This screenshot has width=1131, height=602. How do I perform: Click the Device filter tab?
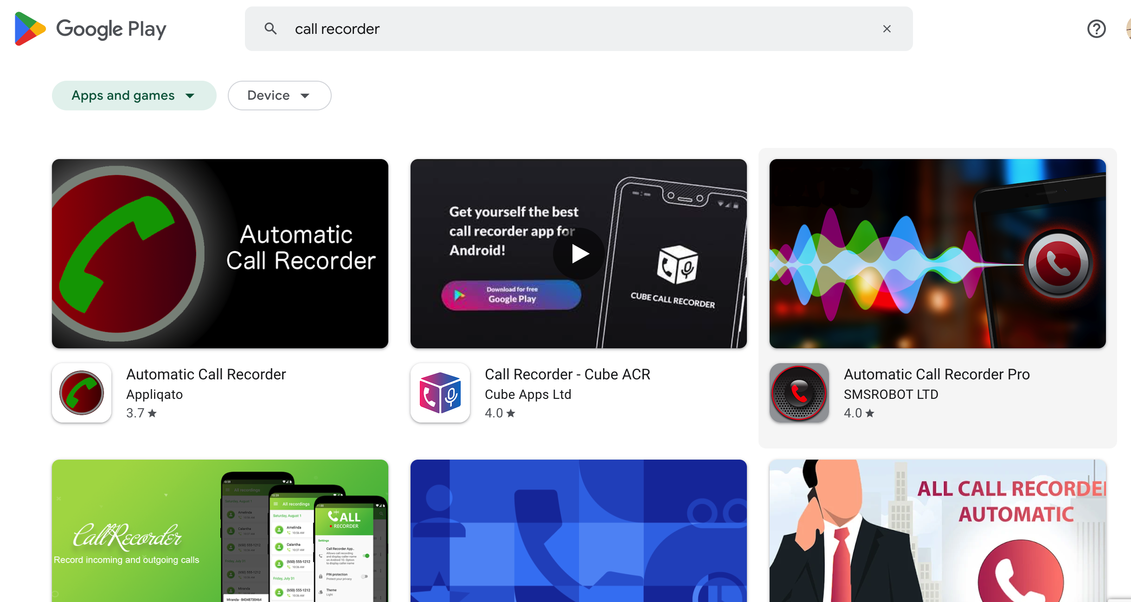click(277, 95)
